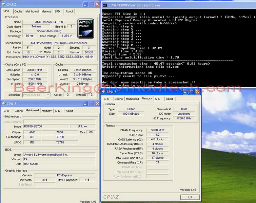Click the Southbridge value SB700

click(60, 137)
